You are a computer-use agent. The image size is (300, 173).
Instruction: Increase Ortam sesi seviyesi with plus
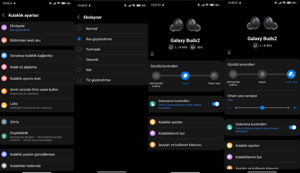(x=295, y=108)
